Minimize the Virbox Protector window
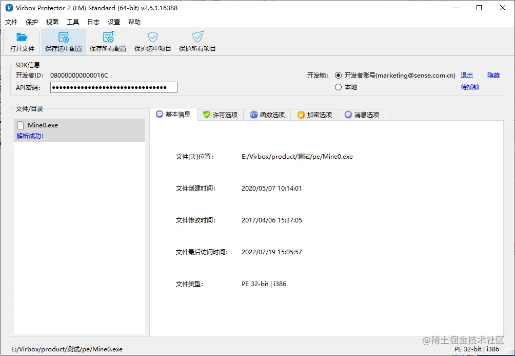Screen dimensions: 515x356 456,8
